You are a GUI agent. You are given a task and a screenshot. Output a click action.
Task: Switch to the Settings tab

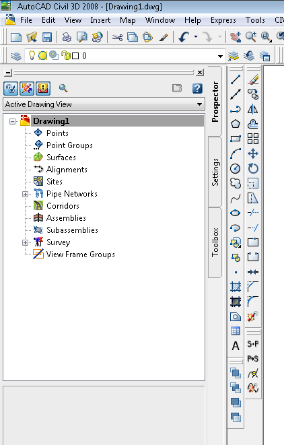[215, 172]
